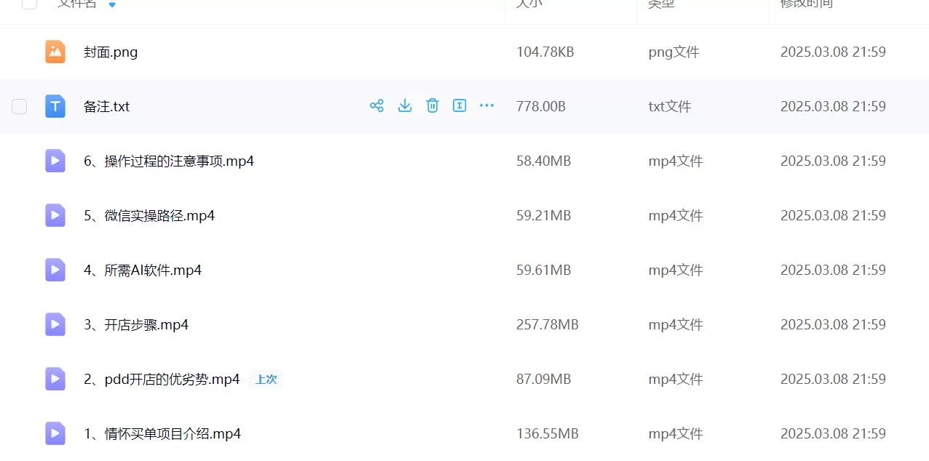The image size is (929, 461).
Task: Click the modified time column header
Action: point(806,4)
